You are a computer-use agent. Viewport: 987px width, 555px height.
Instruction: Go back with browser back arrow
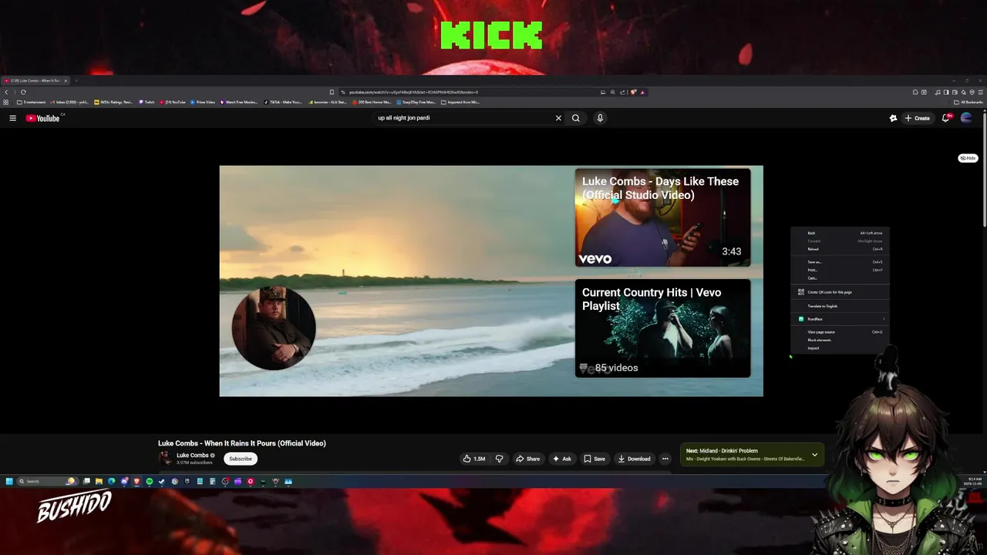6,92
